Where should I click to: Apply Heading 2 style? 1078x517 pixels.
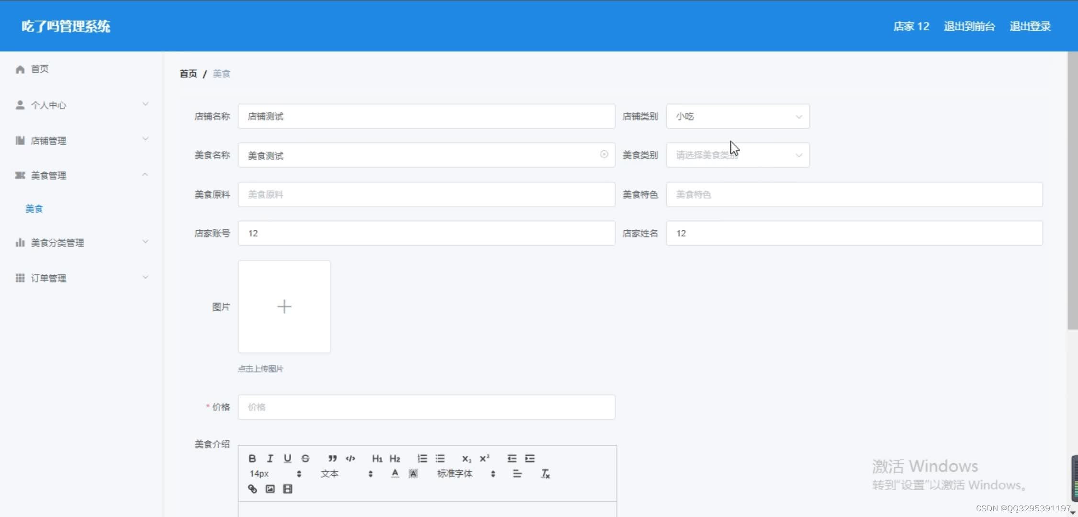pyautogui.click(x=395, y=459)
